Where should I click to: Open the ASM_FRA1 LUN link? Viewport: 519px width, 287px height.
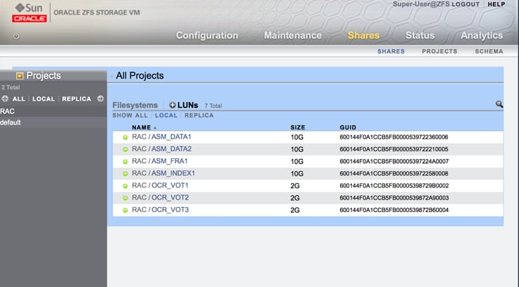(x=170, y=161)
